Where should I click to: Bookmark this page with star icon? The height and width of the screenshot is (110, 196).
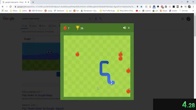[141, 7]
